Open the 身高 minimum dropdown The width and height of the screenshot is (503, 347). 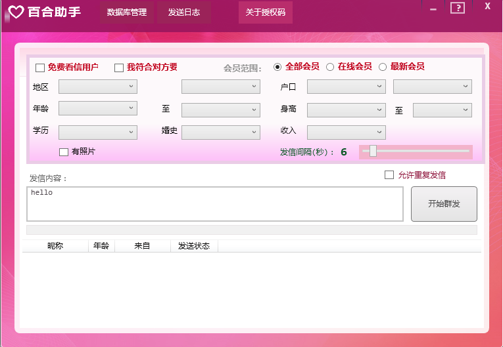[346, 110]
